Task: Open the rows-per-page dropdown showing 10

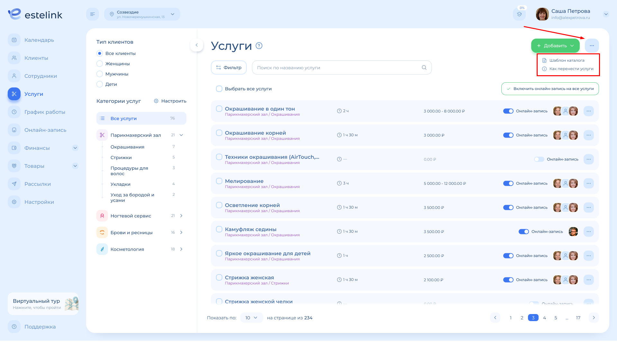Action: click(251, 318)
